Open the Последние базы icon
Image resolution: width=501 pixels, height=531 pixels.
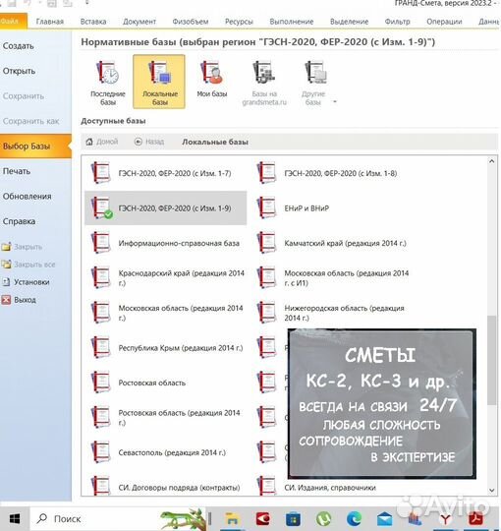point(108,82)
